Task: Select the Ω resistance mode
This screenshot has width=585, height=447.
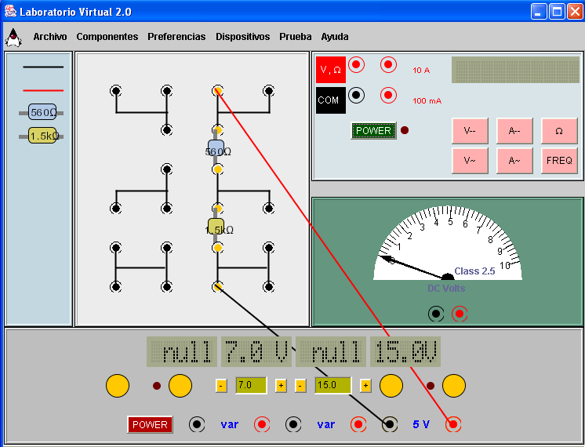Action: pyautogui.click(x=558, y=131)
